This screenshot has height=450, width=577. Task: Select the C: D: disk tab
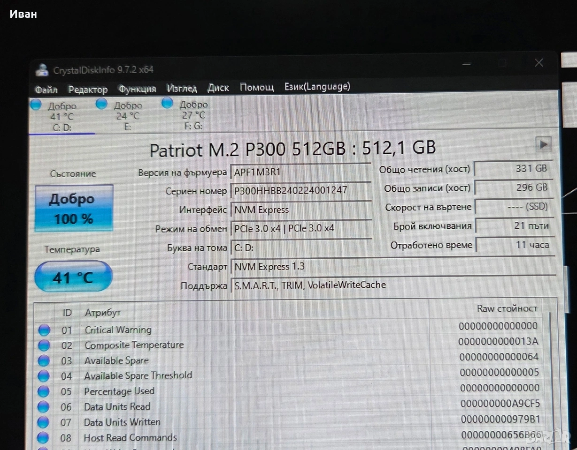pos(61,116)
